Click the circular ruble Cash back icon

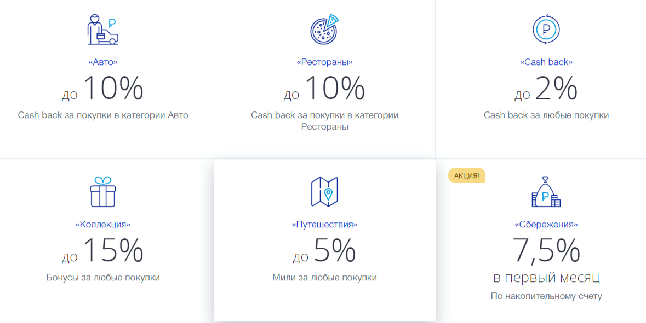point(546,30)
